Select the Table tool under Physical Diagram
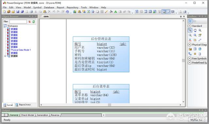Screen dimensions: 209x124 point(195,49)
